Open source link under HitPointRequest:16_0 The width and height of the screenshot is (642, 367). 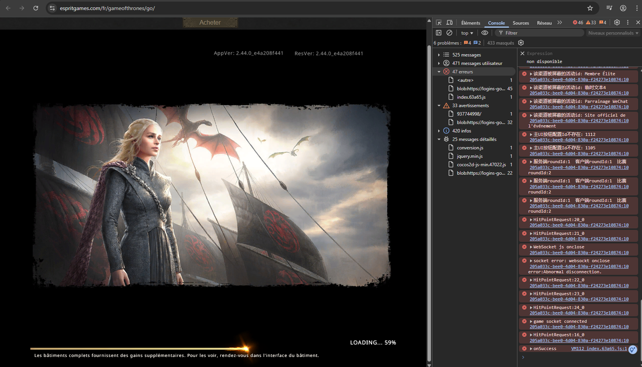[x=579, y=340]
